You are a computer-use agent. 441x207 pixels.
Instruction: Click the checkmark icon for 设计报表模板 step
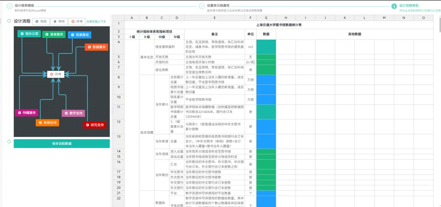tap(10, 6)
